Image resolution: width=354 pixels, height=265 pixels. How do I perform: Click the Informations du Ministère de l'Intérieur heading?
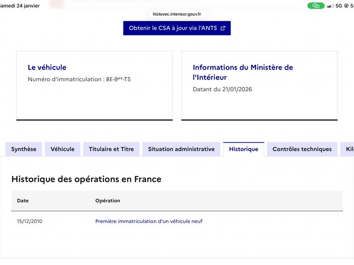(x=242, y=72)
